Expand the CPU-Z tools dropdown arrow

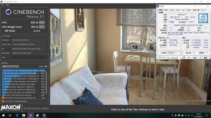pos(188,58)
